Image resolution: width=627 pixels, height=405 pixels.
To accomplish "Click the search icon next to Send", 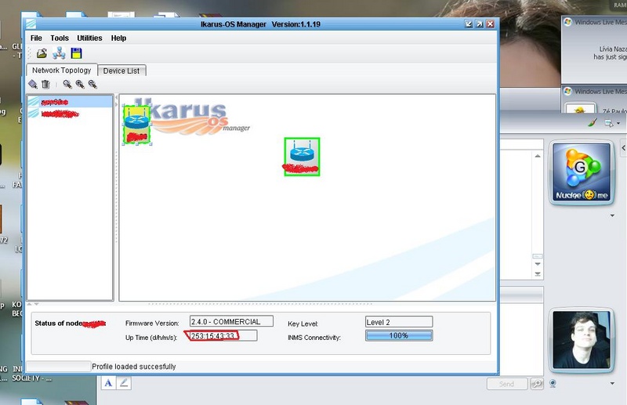I will tap(537, 384).
